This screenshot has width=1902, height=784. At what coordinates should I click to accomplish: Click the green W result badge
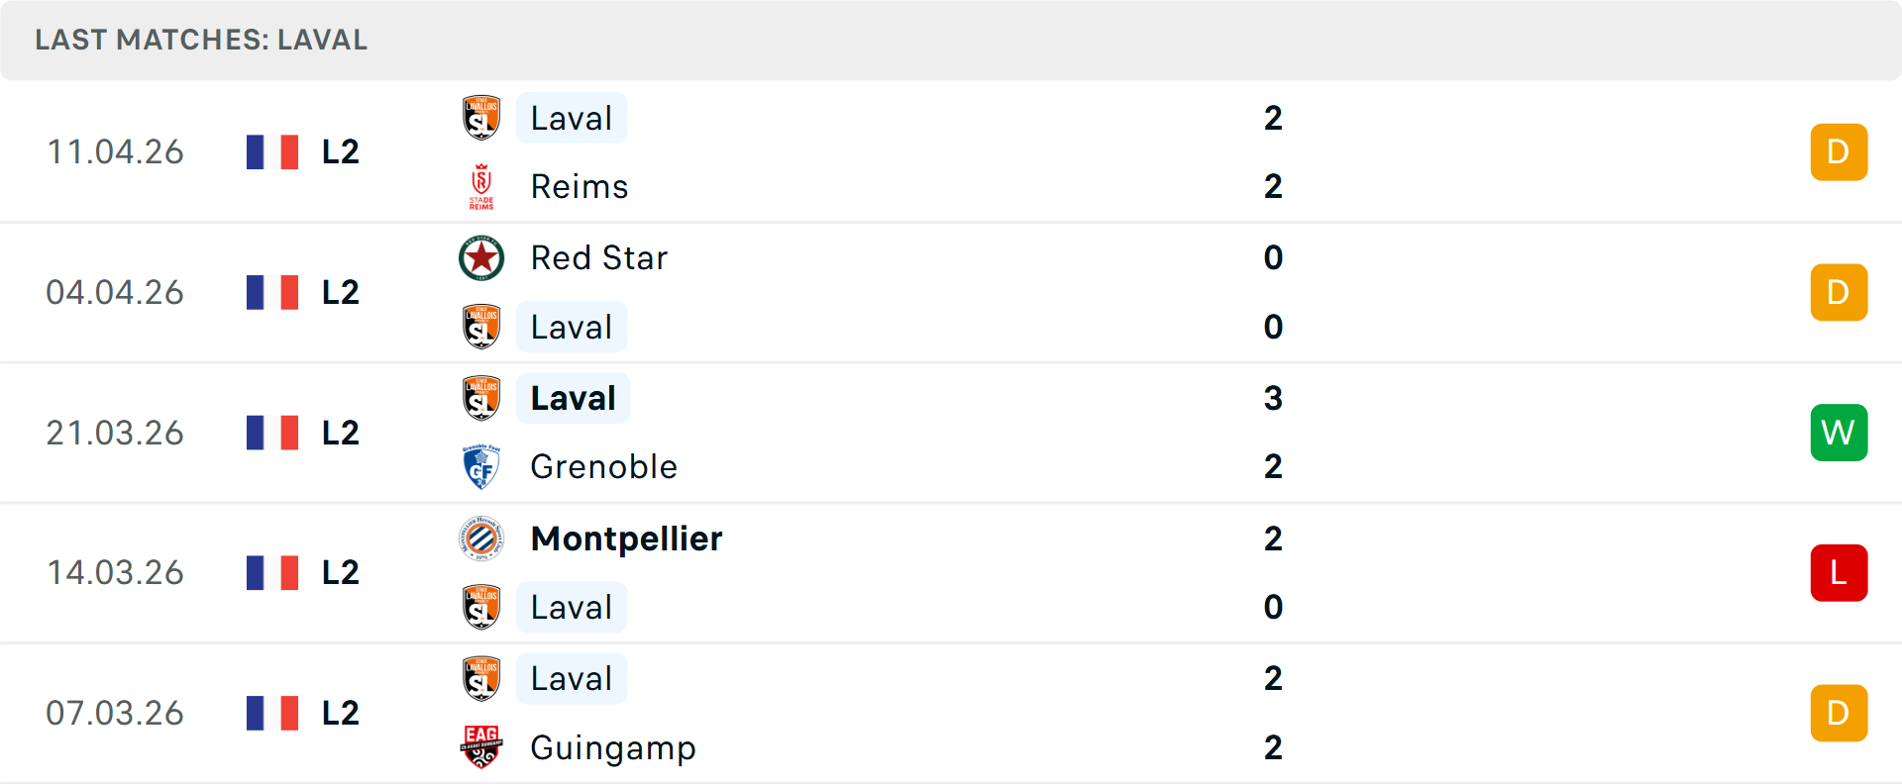pos(1839,433)
